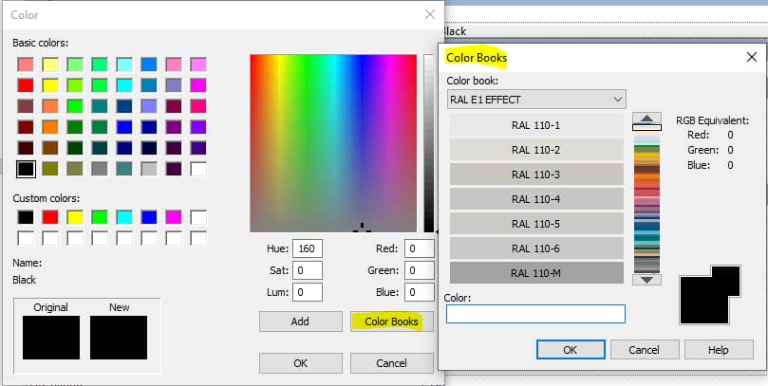The height and width of the screenshot is (386, 768).
Task: Click the 'Basic colors:' label
Action: point(40,43)
